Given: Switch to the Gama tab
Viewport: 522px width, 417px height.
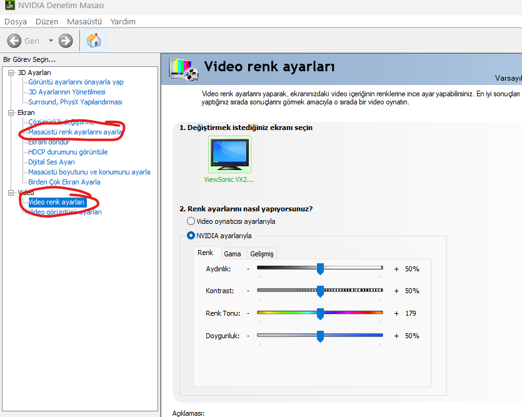Looking at the screenshot, I should point(233,254).
